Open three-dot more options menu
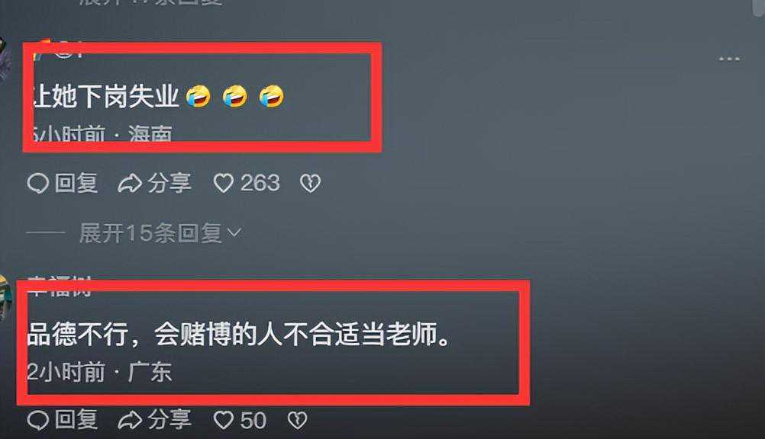 point(729,59)
